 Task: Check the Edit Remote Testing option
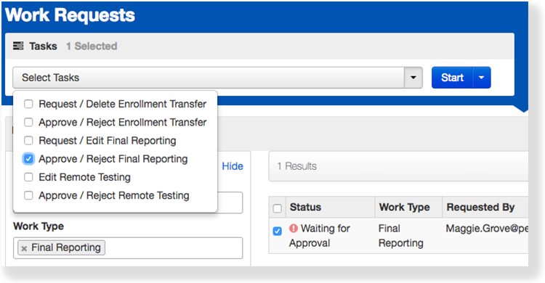28,177
